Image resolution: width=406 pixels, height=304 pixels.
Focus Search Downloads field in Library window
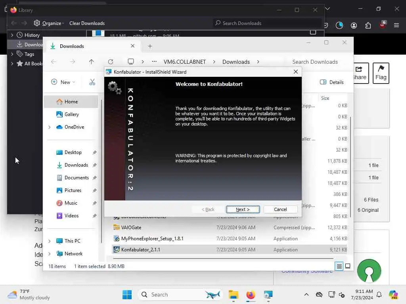click(267, 23)
